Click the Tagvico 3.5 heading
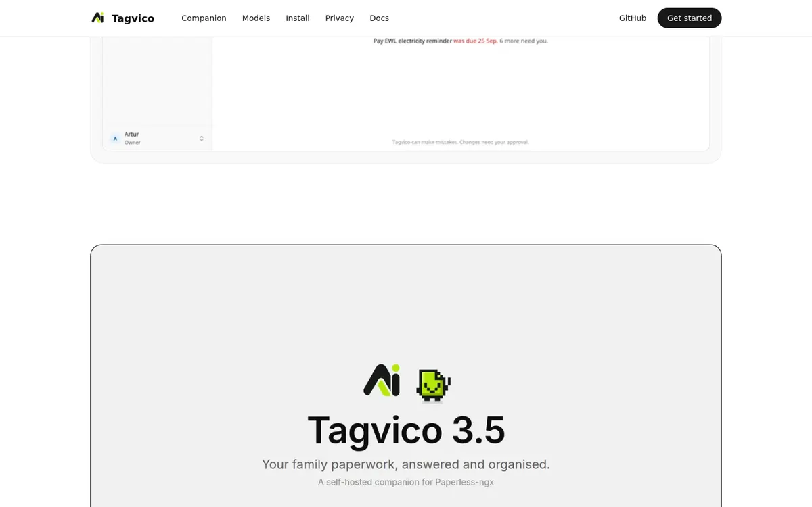The height and width of the screenshot is (507, 812). 406,431
